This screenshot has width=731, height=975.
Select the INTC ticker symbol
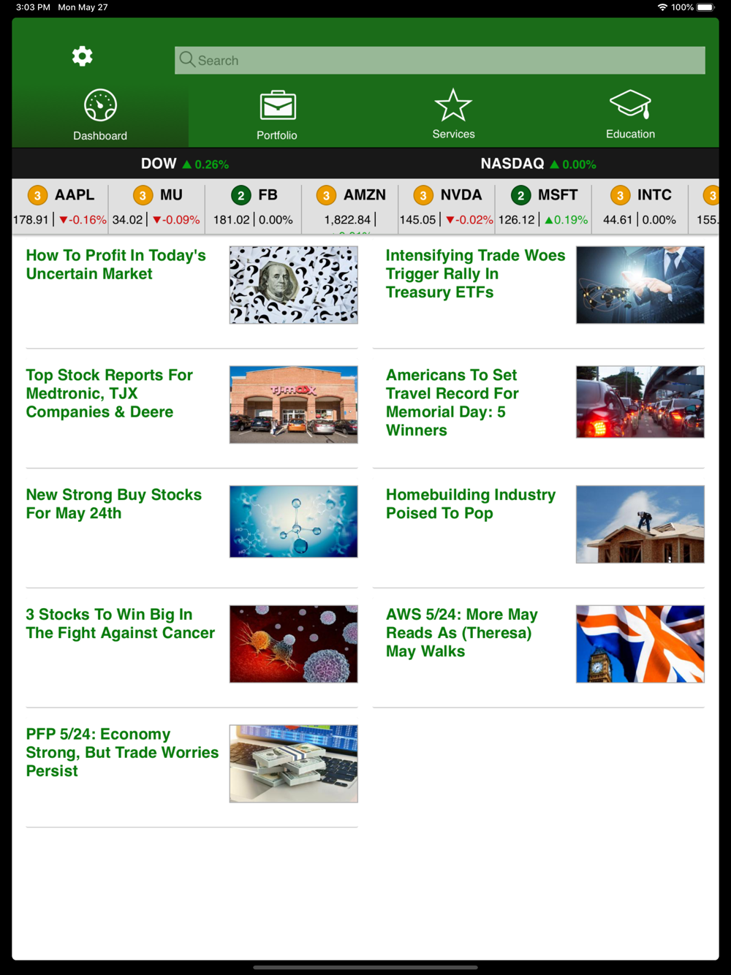click(654, 195)
